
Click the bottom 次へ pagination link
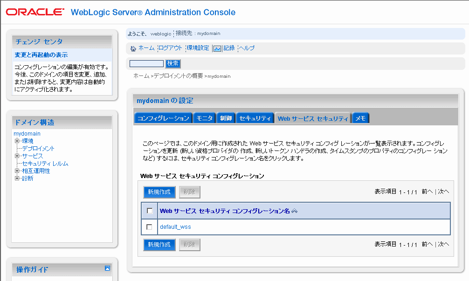click(x=443, y=244)
